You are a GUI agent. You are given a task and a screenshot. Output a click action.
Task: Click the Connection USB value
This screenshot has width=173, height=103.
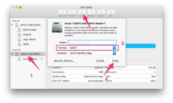[x=101, y=72]
